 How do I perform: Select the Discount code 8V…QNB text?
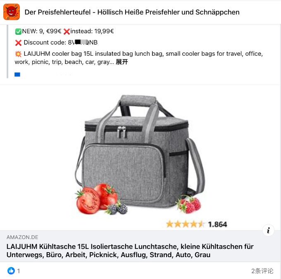(61, 43)
